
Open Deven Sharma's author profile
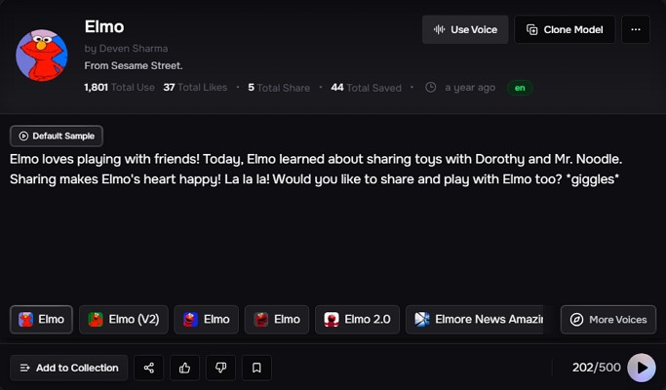point(127,48)
